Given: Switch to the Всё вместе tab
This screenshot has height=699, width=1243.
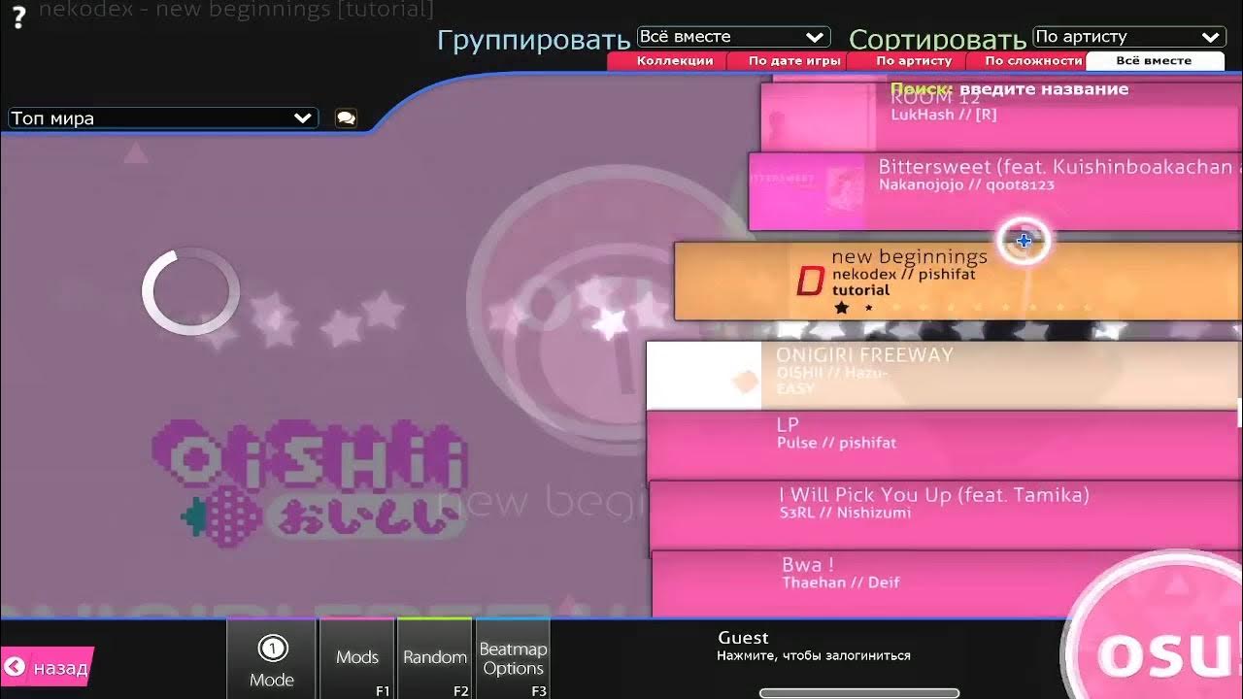Looking at the screenshot, I should pos(1154,61).
